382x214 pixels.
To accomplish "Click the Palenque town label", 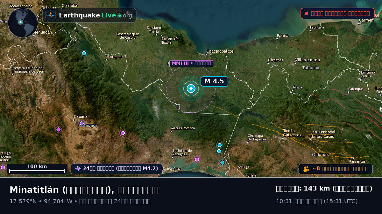I will tap(356, 89).
